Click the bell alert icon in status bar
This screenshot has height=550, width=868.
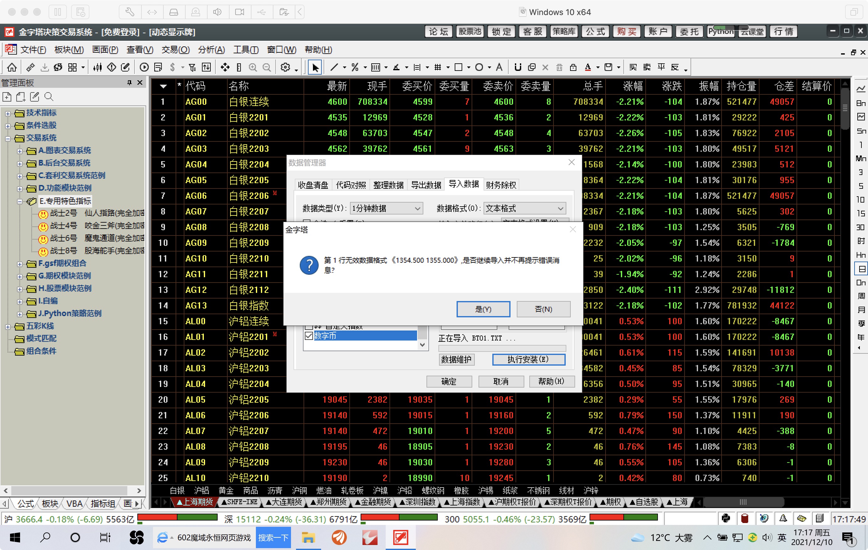[x=783, y=518]
